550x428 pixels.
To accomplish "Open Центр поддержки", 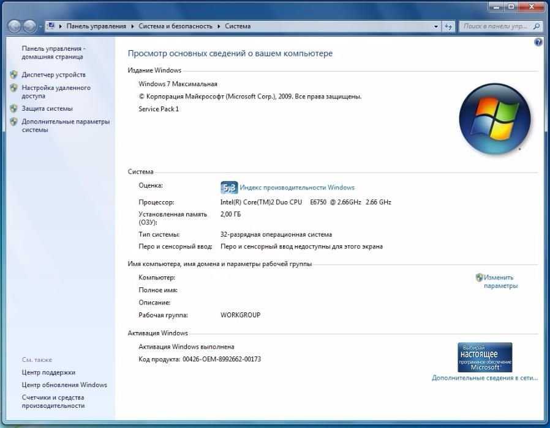I will pos(48,372).
